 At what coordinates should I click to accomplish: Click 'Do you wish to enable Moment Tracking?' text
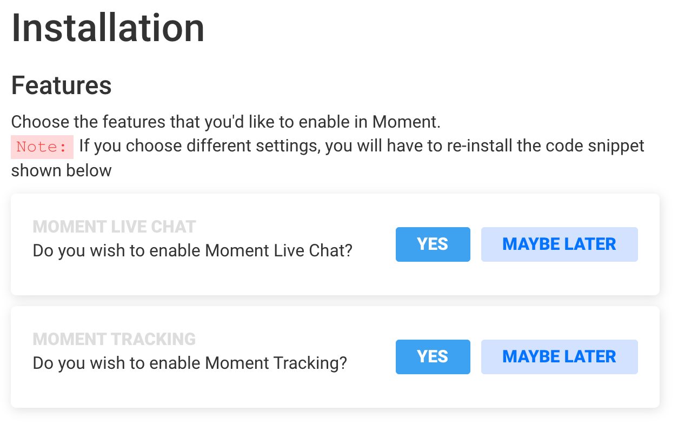pyautogui.click(x=190, y=363)
